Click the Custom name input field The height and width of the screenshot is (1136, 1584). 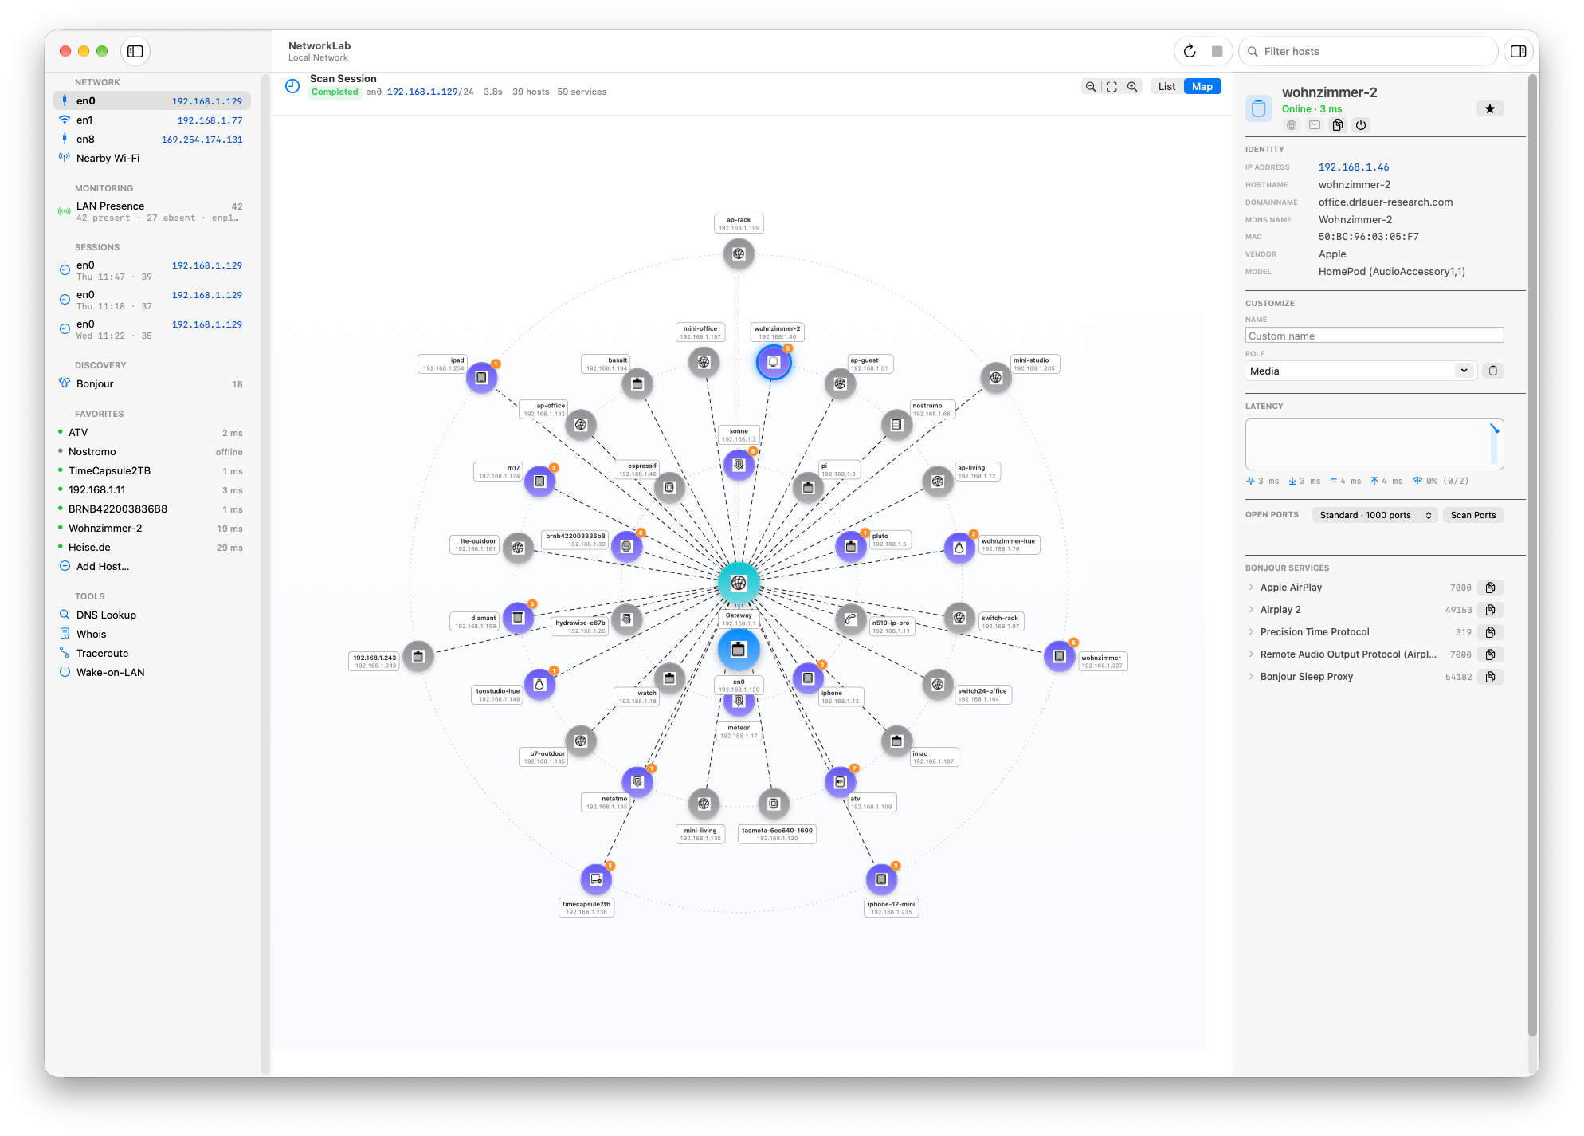(1374, 336)
